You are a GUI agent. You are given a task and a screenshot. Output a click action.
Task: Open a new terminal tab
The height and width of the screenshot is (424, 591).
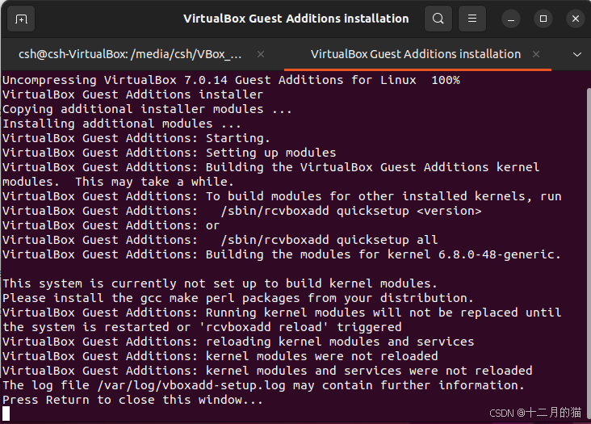[21, 19]
